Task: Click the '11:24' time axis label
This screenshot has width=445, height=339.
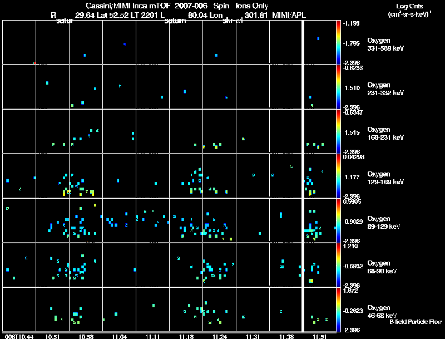Action: pos(219,337)
